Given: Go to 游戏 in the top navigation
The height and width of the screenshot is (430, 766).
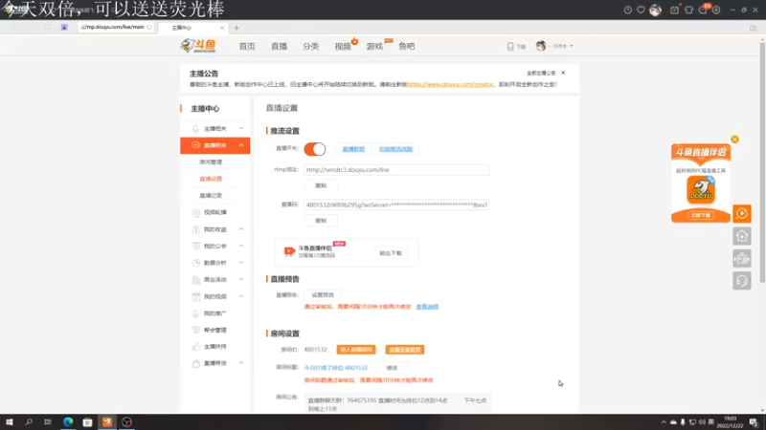Looking at the screenshot, I should click(x=374, y=46).
